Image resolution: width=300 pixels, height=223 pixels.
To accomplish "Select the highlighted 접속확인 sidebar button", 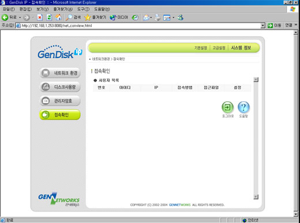I will (60, 114).
